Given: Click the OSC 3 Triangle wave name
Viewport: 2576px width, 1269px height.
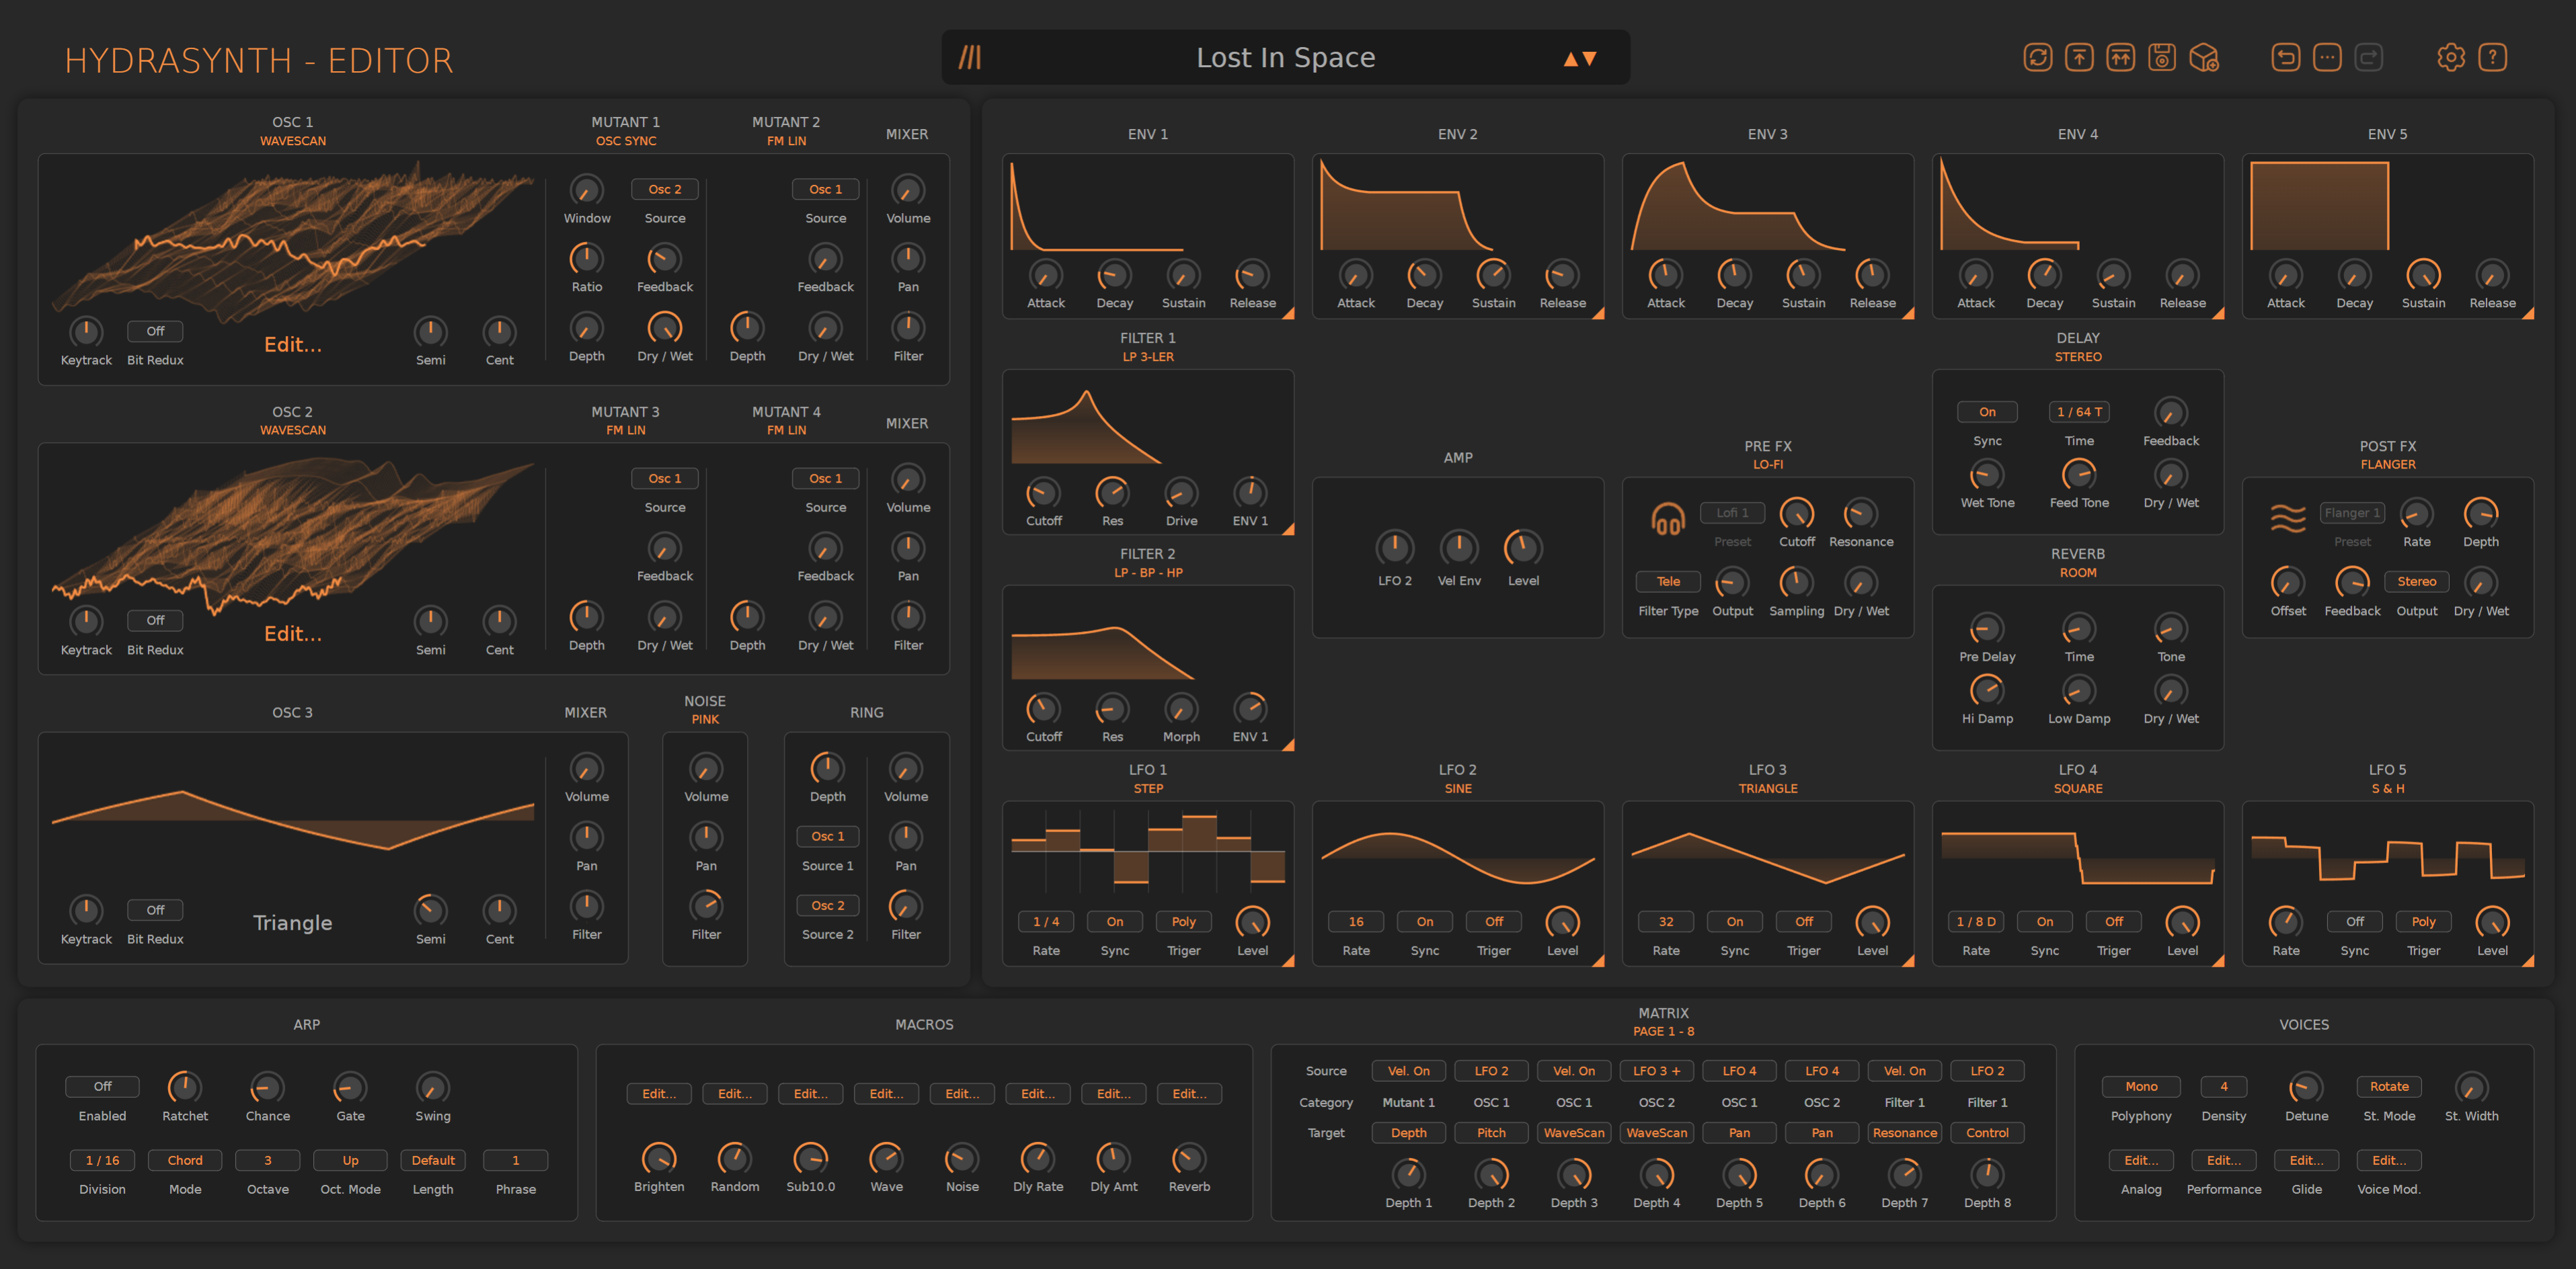Looking at the screenshot, I should coord(292,924).
